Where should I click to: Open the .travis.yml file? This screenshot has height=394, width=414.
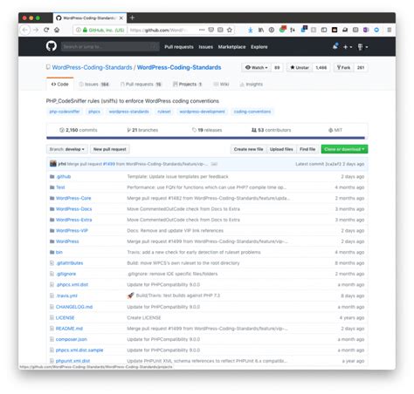coord(66,295)
